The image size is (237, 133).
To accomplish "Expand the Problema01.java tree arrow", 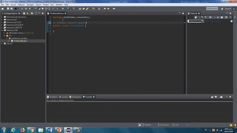I will pyautogui.click(x=9, y=41).
